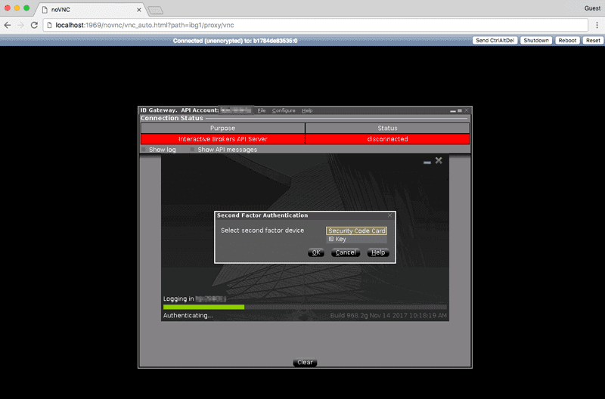This screenshot has width=605, height=399.
Task: Enable the Show log checkbox
Action: pos(144,150)
